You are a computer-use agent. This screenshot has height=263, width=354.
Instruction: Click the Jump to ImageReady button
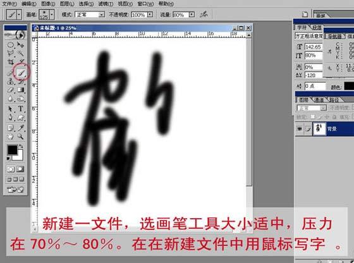click(15, 190)
